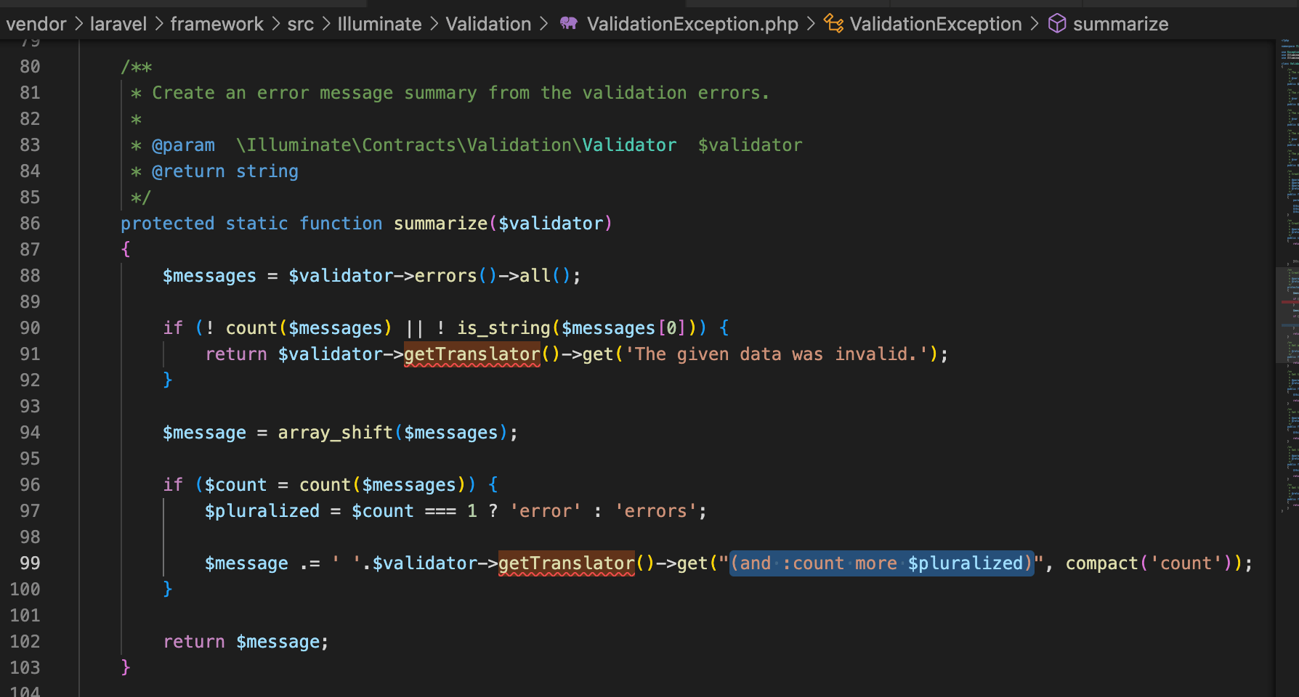Select the 'Validation' breadcrumb folder
The height and width of the screenshot is (697, 1299).
pyautogui.click(x=488, y=24)
